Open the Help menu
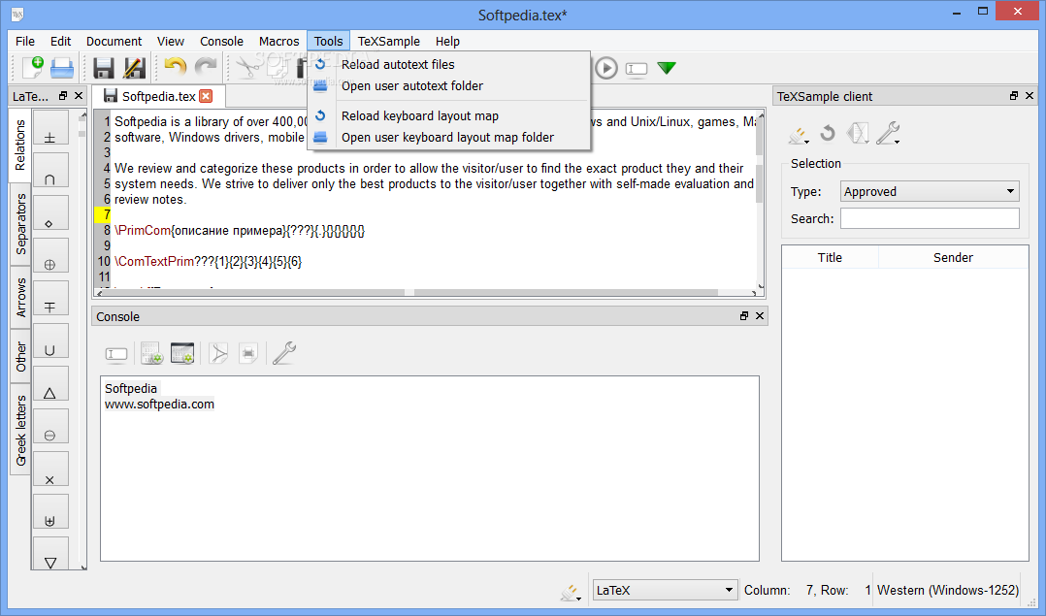The height and width of the screenshot is (616, 1046). (447, 42)
